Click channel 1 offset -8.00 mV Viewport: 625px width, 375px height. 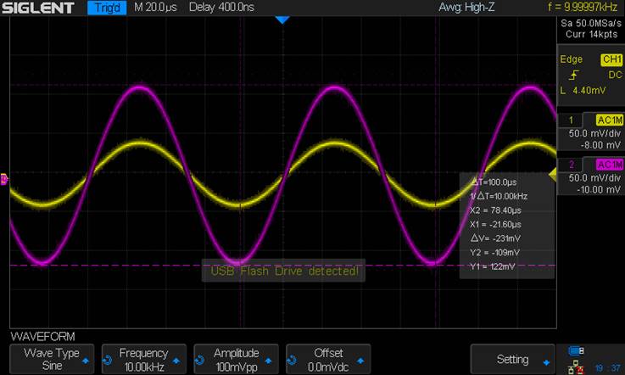600,145
